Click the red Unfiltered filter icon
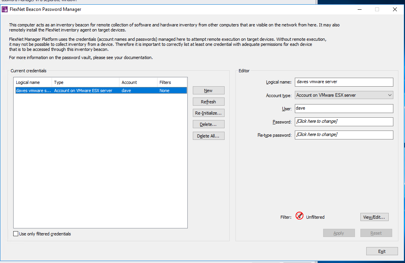Image resolution: width=405 pixels, height=263 pixels. click(299, 216)
